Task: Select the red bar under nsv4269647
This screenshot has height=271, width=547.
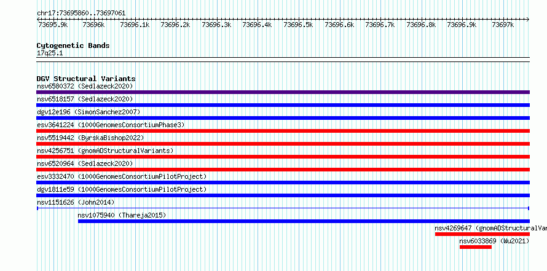Action: pyautogui.click(x=482, y=234)
